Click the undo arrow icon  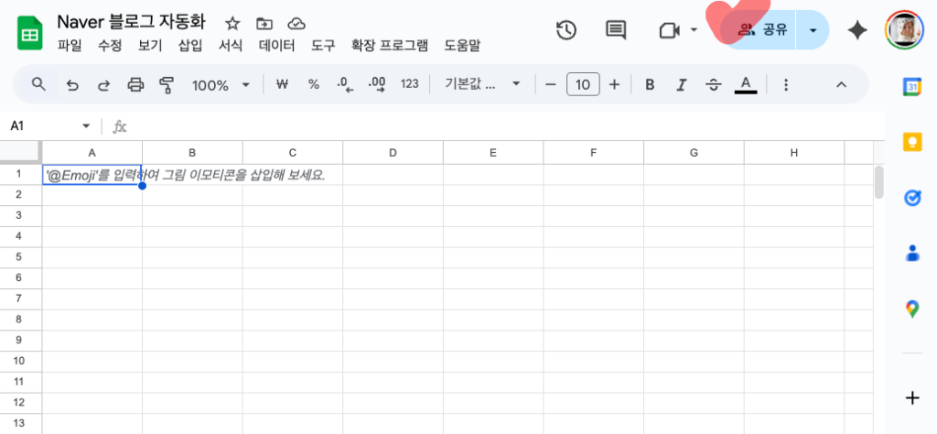pos(72,84)
